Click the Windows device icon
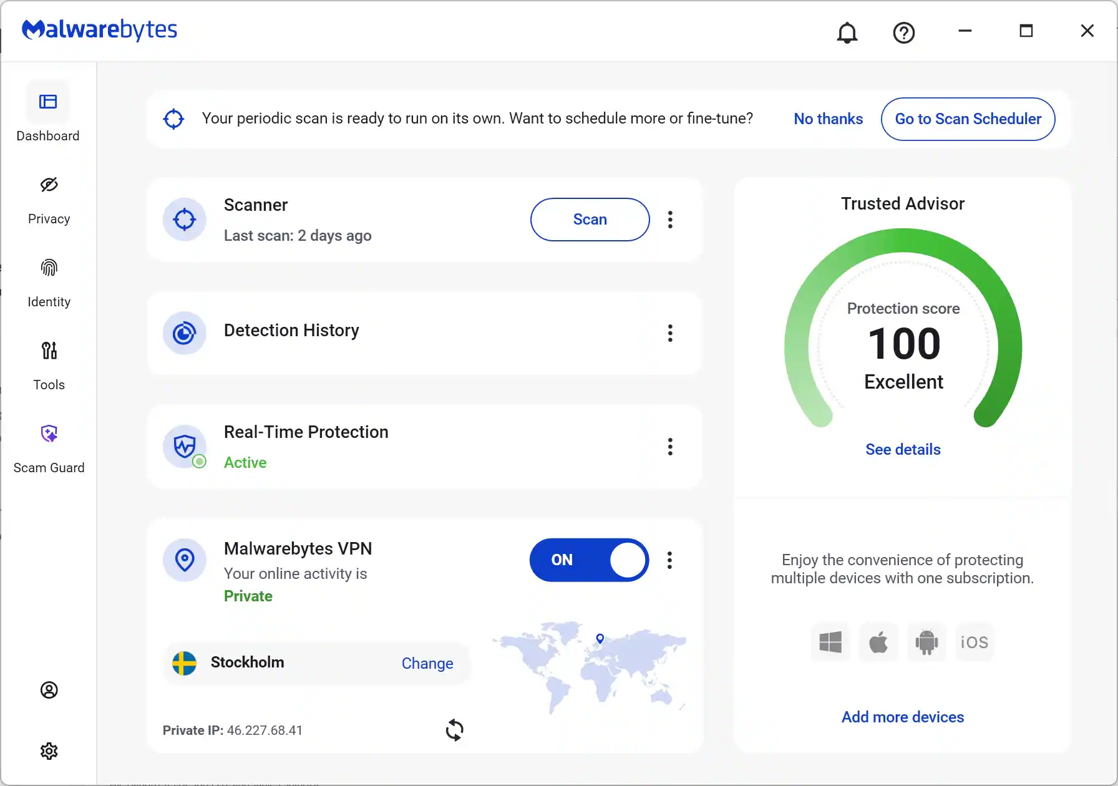 tap(830, 642)
